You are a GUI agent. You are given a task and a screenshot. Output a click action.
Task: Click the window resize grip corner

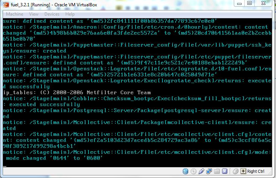(270, 173)
